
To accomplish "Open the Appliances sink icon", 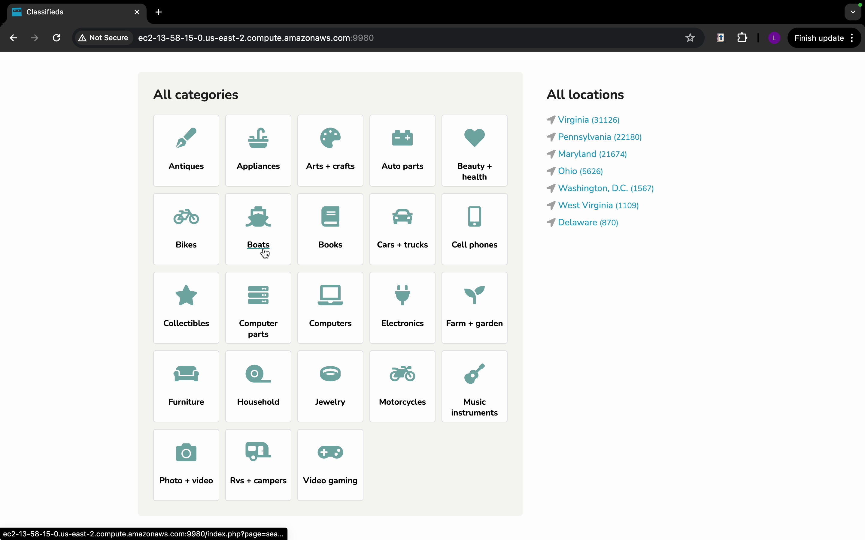I will [x=258, y=138].
